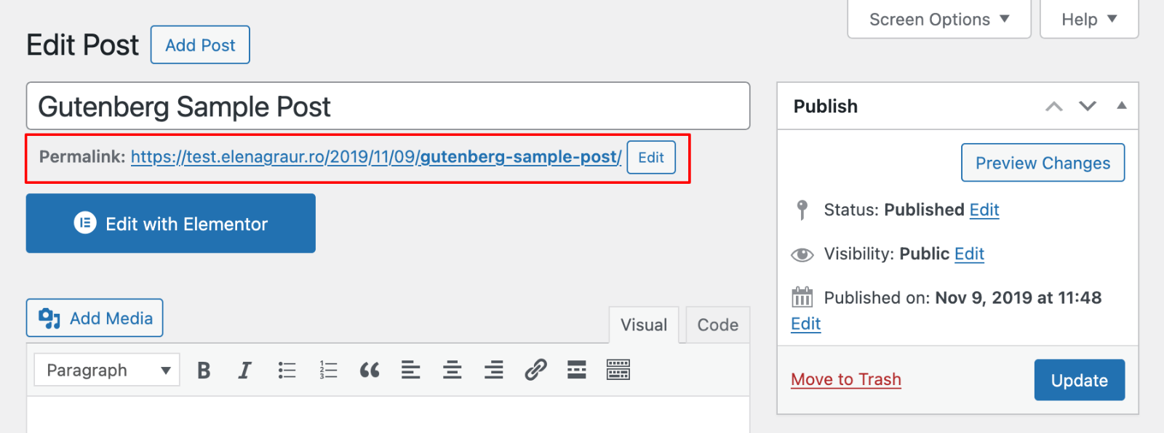Switch to the Visual editor tab
1164x433 pixels.
(643, 325)
